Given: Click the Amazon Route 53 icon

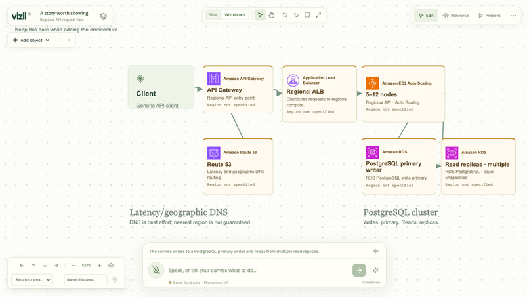Looking at the screenshot, I should (x=213, y=153).
